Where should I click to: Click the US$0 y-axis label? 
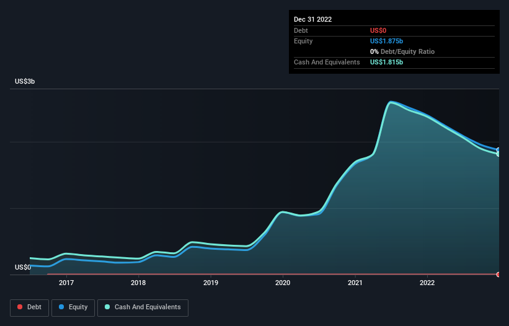click(x=23, y=267)
